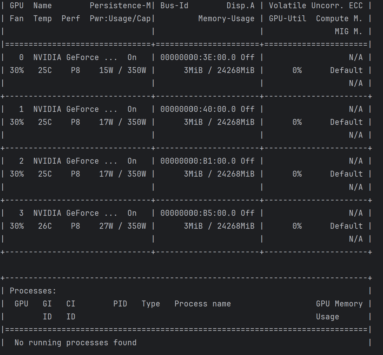Select GPU 3's 27W / 350W power value
Viewport: 383px width, 355px height.
[122, 226]
